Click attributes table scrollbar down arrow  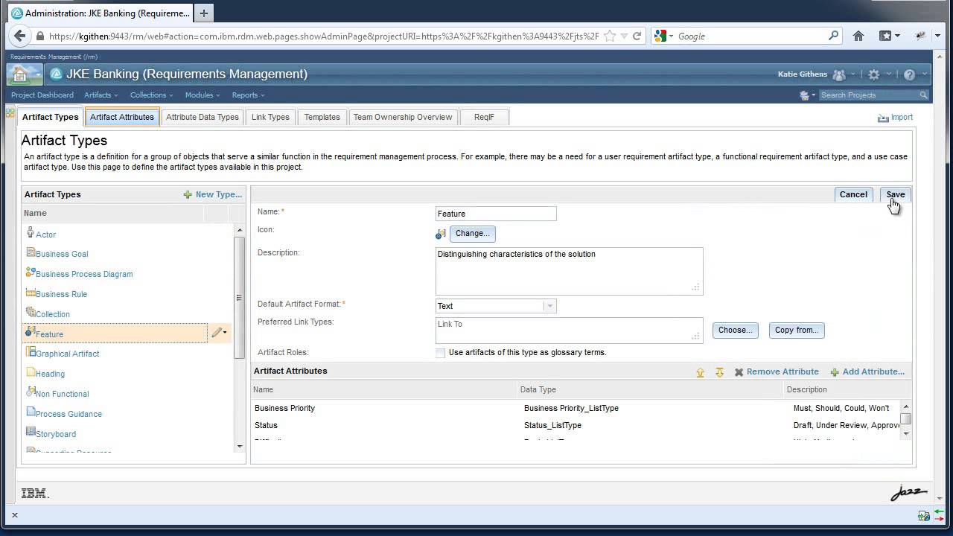pyautogui.click(x=906, y=433)
